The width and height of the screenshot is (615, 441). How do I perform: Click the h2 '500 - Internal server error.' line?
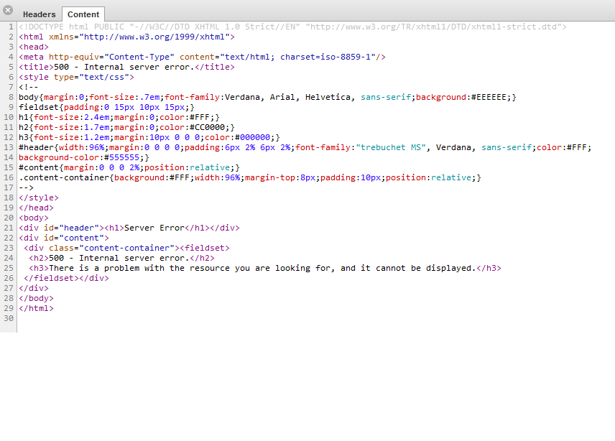121,259
